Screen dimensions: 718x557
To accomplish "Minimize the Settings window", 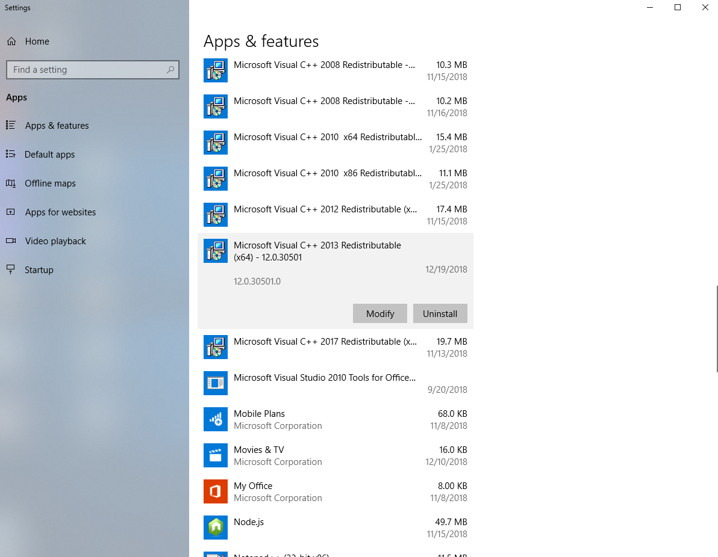I will pyautogui.click(x=650, y=7).
